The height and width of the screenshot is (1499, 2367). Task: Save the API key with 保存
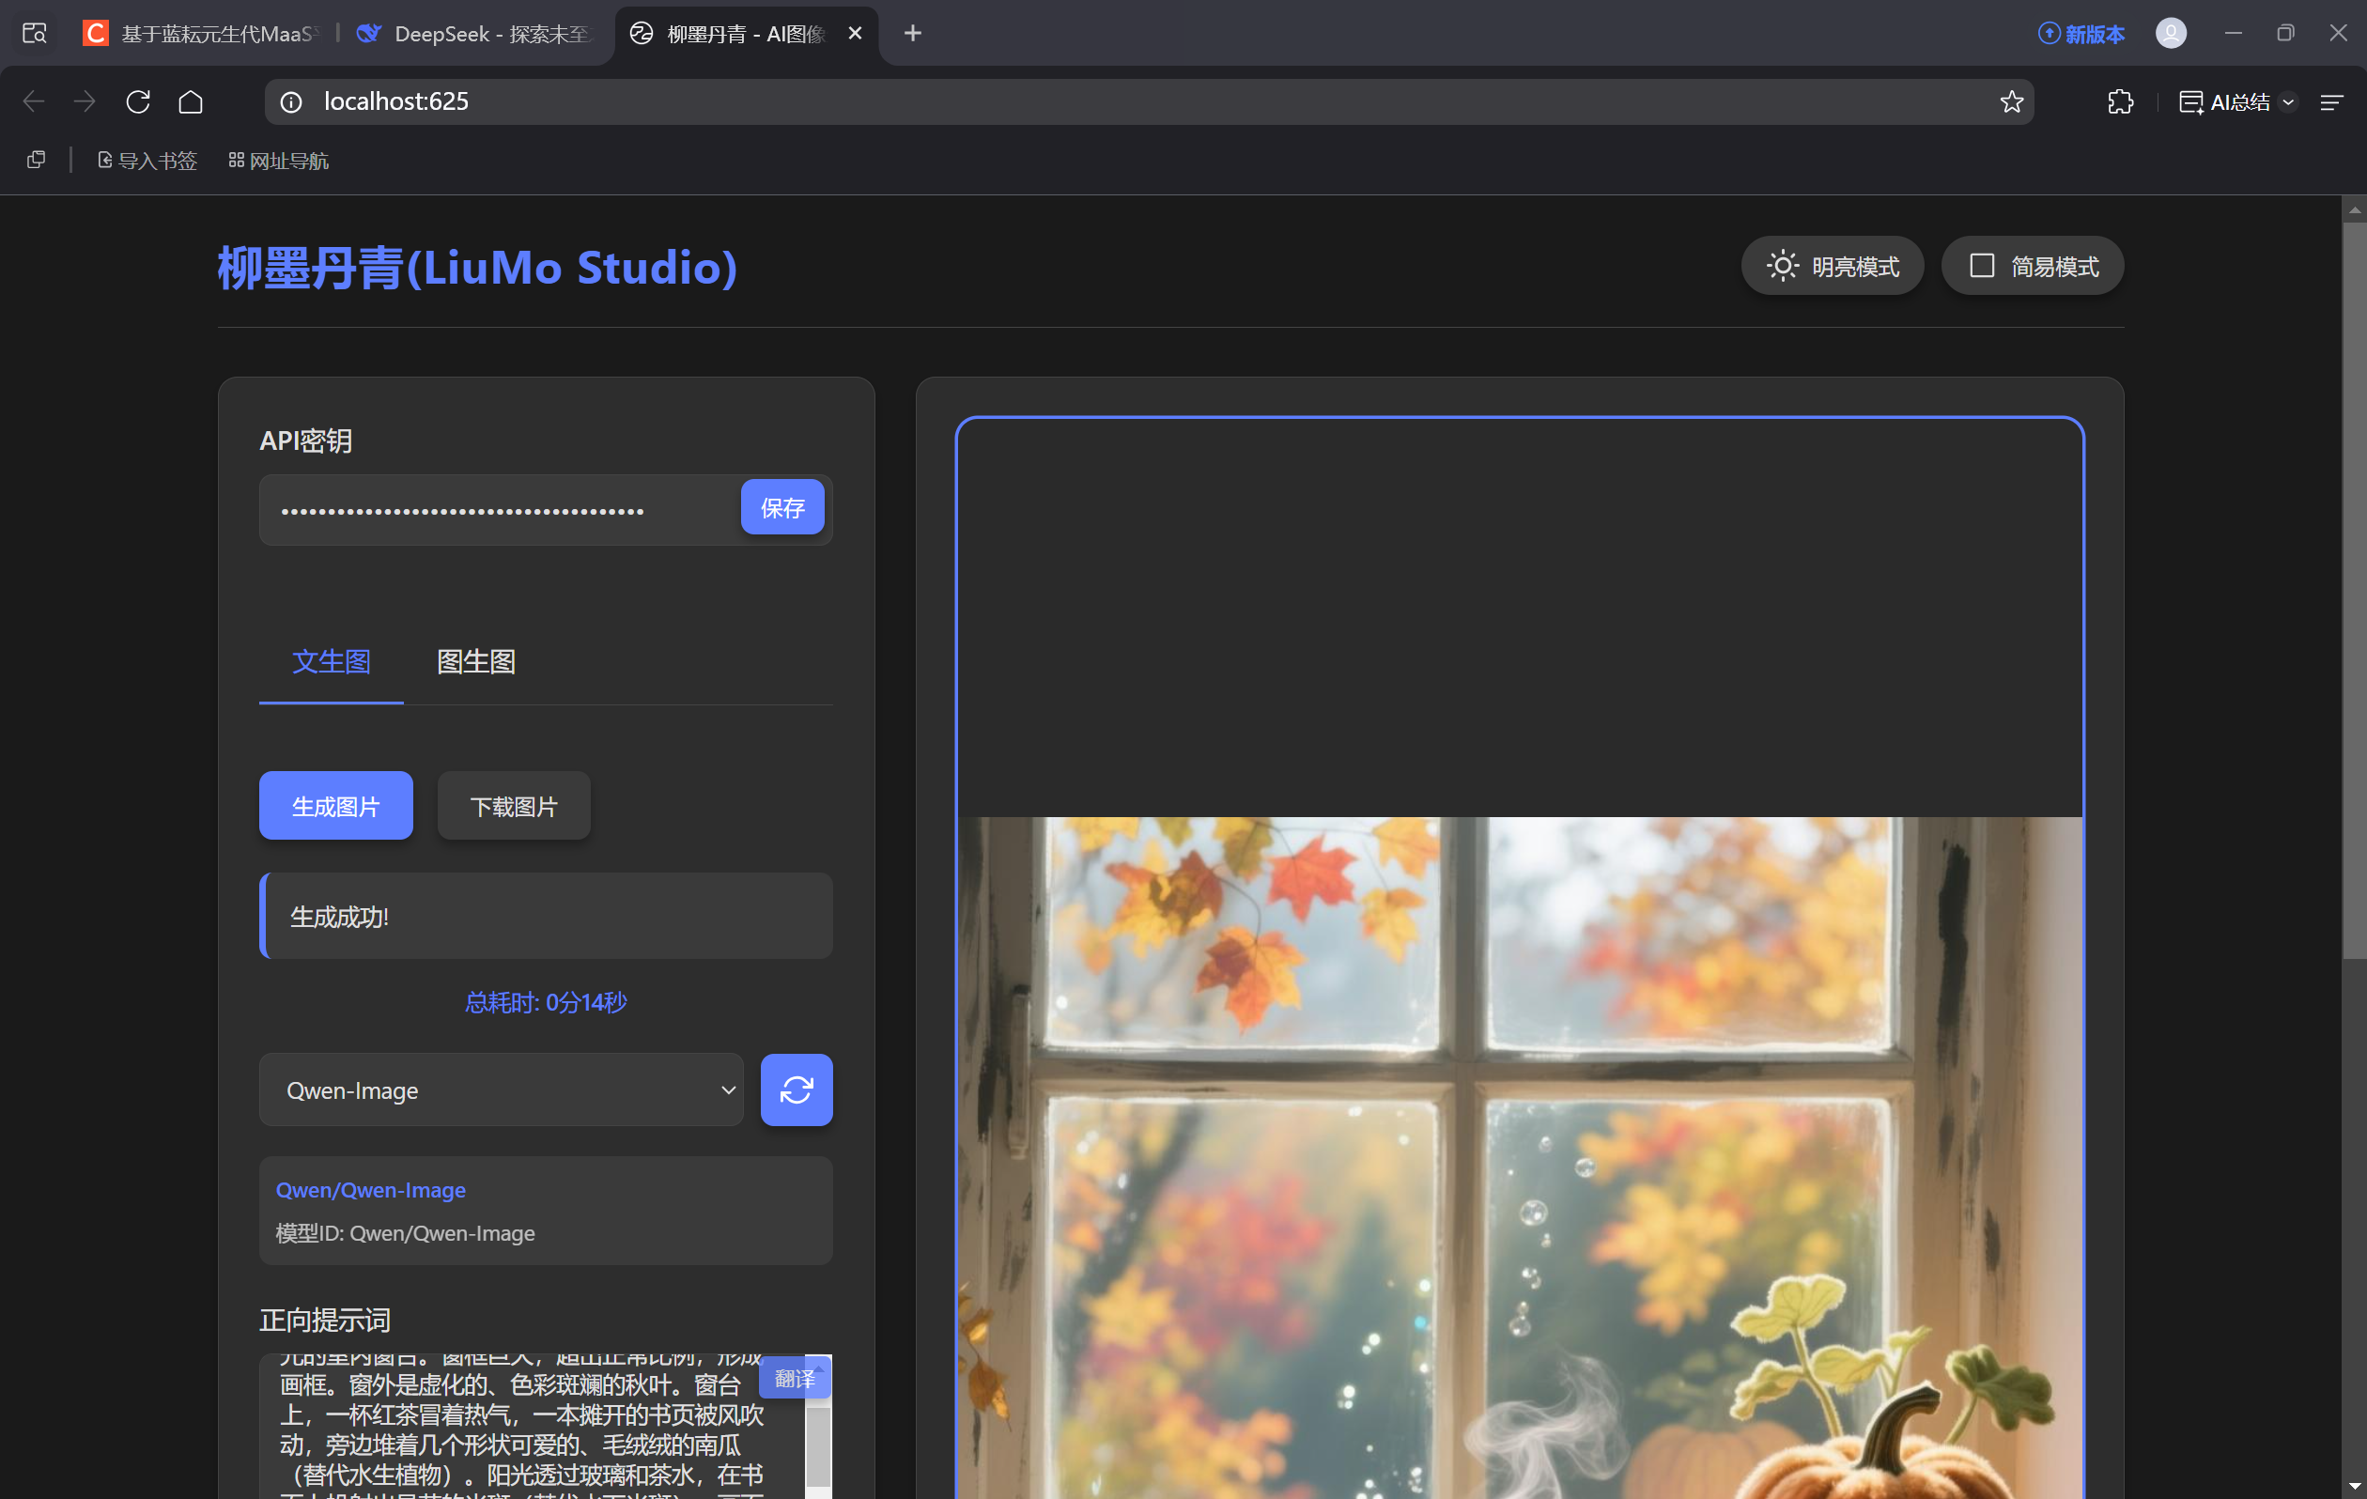tap(782, 507)
